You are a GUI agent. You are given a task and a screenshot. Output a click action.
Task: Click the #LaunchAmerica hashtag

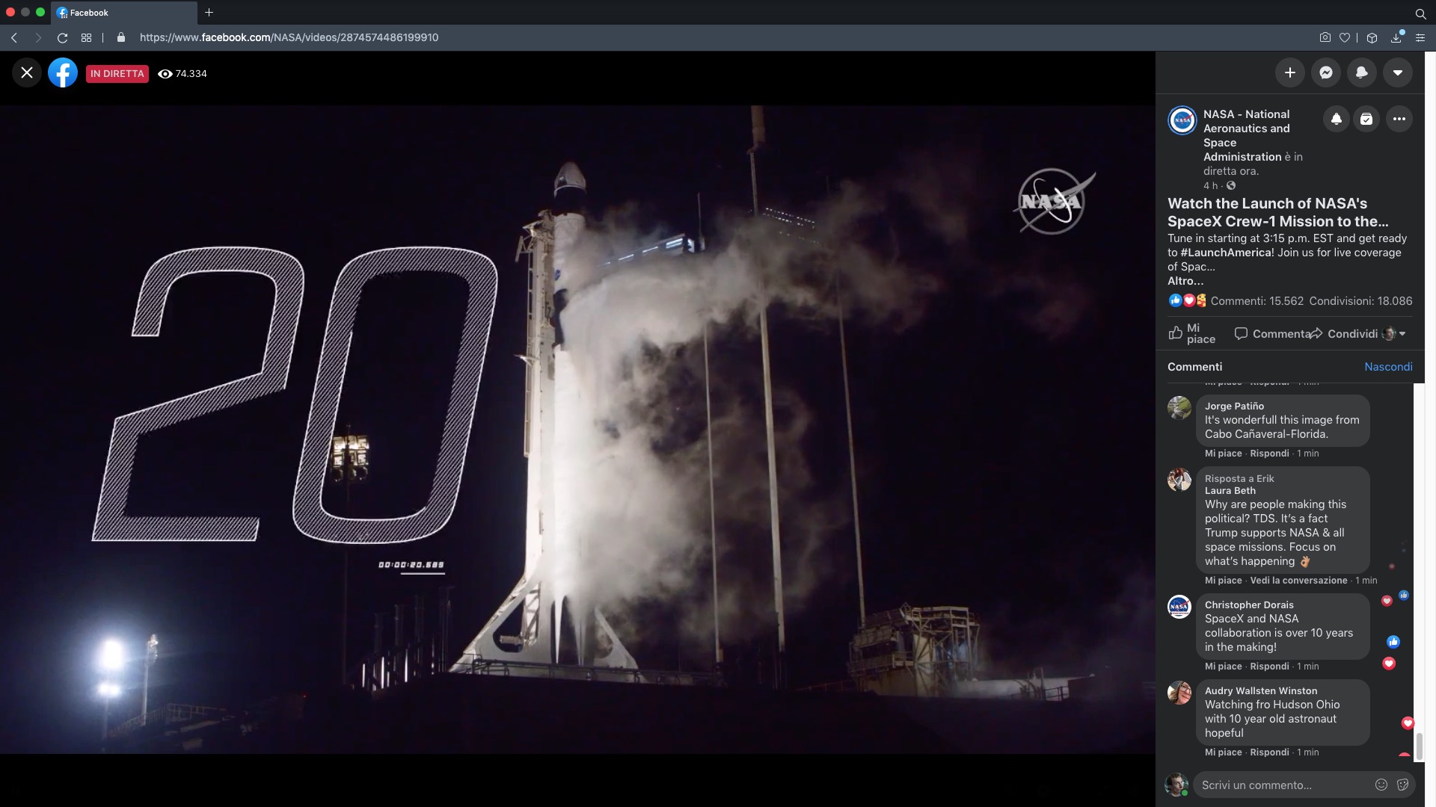[x=1227, y=253]
